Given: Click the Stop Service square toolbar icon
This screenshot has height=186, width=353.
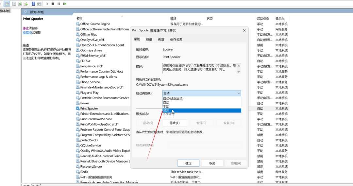Looking at the screenshot, I should pyautogui.click(x=53, y=4).
